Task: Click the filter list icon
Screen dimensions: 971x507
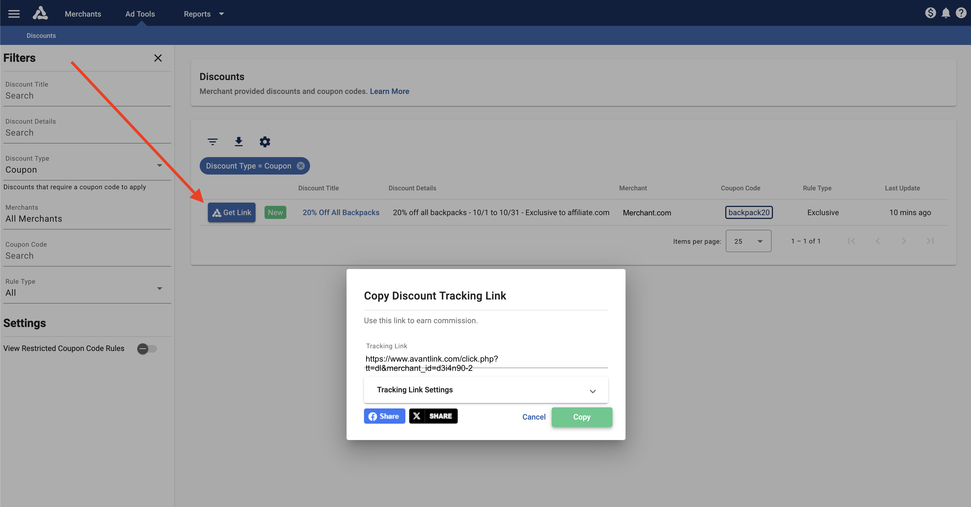Action: 213,142
